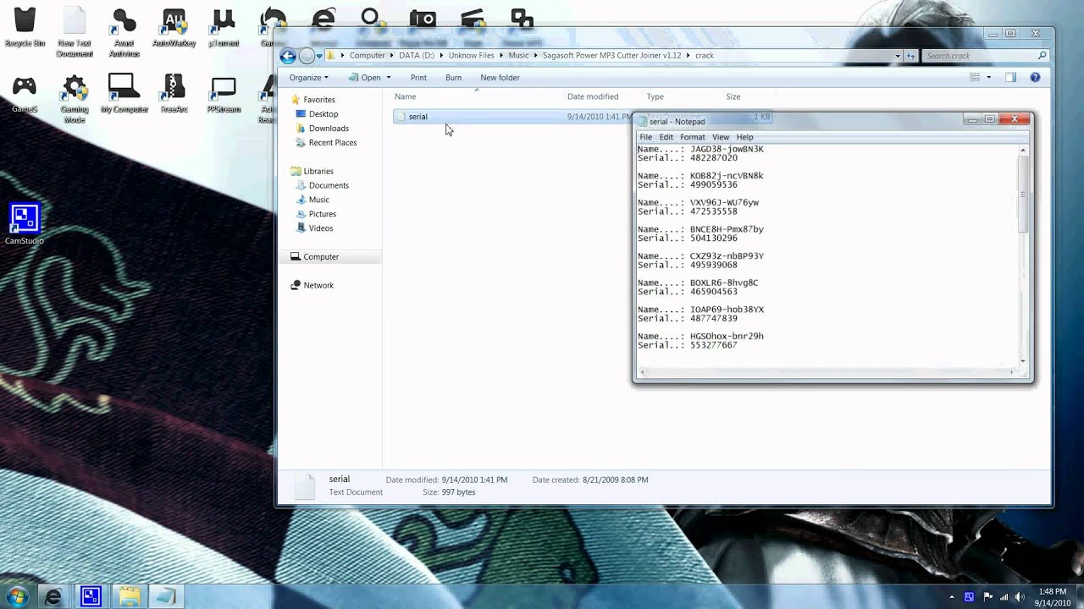Image resolution: width=1084 pixels, height=609 pixels.
Task: Click Unknow Files in the address breadcrumb
Action: 472,56
